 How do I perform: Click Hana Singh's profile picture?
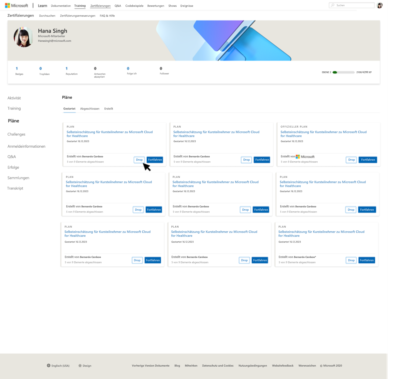tap(23, 37)
